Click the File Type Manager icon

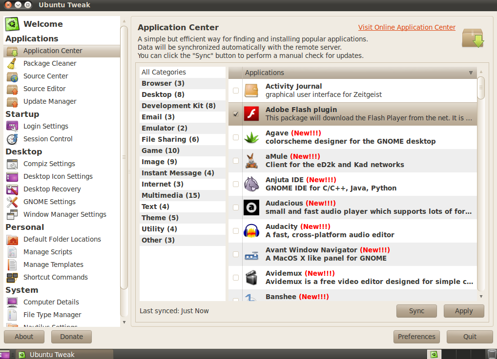click(12, 315)
